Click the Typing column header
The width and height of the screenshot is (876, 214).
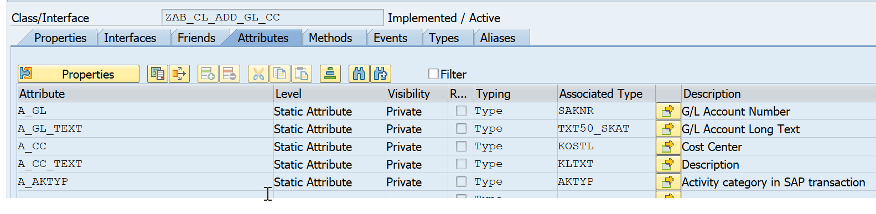(x=515, y=93)
